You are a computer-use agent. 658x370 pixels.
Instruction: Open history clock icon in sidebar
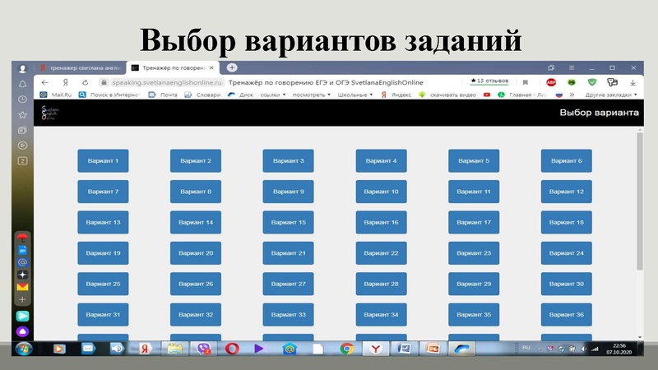click(x=23, y=99)
